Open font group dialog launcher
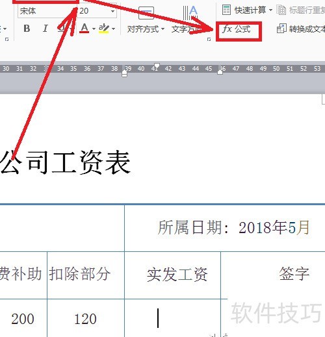 click(x=6, y=40)
